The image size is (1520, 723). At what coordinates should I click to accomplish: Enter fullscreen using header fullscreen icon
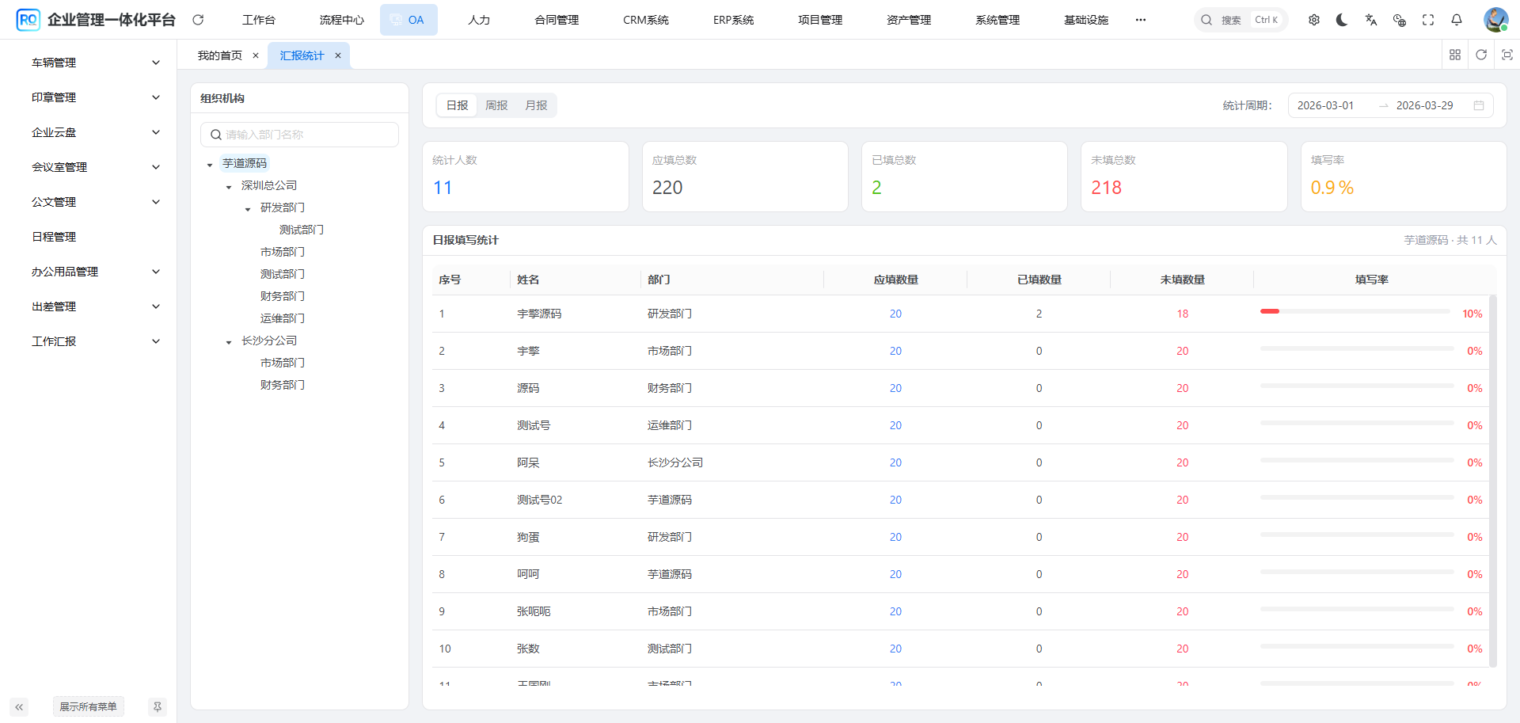[x=1428, y=20]
